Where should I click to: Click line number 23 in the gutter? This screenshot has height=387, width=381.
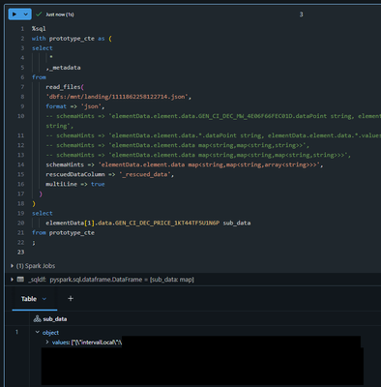pyautogui.click(x=20, y=252)
